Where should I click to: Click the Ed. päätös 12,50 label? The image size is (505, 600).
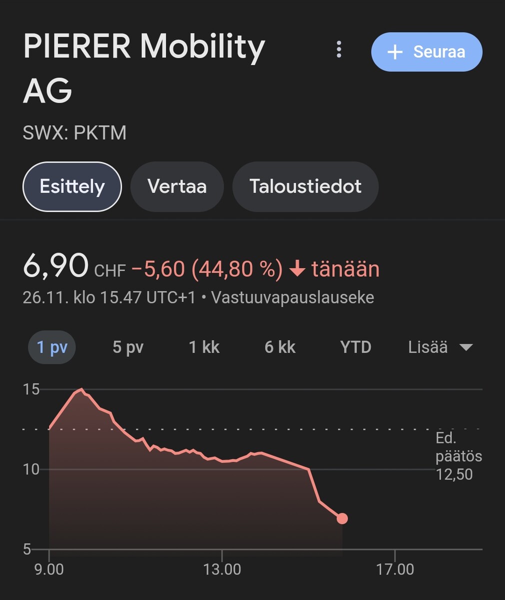(x=458, y=456)
